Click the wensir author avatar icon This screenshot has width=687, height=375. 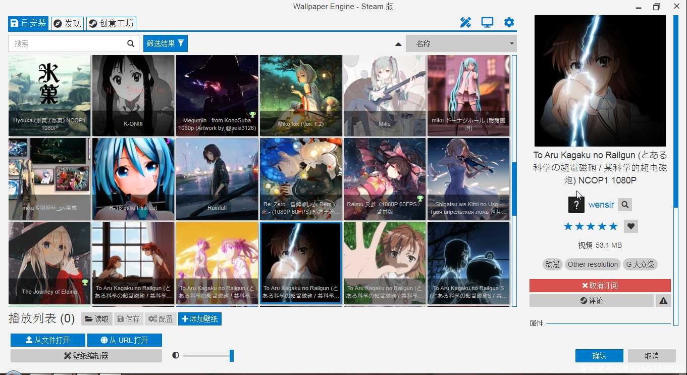576,204
